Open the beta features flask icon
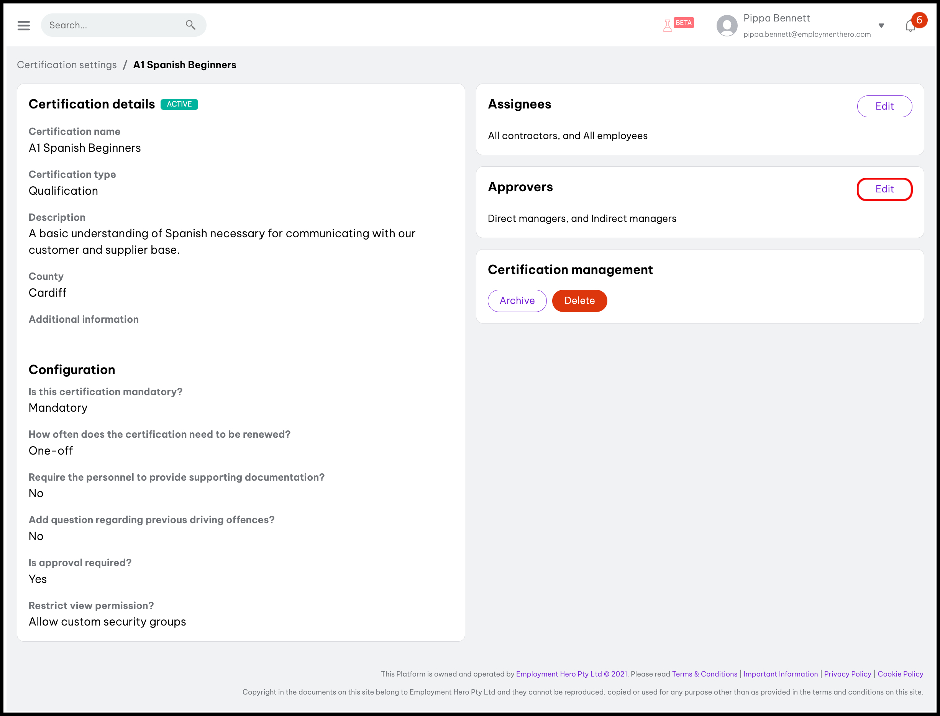This screenshot has height=716, width=940. click(x=667, y=26)
